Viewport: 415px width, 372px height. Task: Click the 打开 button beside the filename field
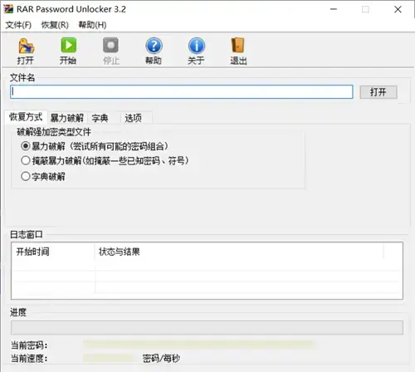click(378, 92)
